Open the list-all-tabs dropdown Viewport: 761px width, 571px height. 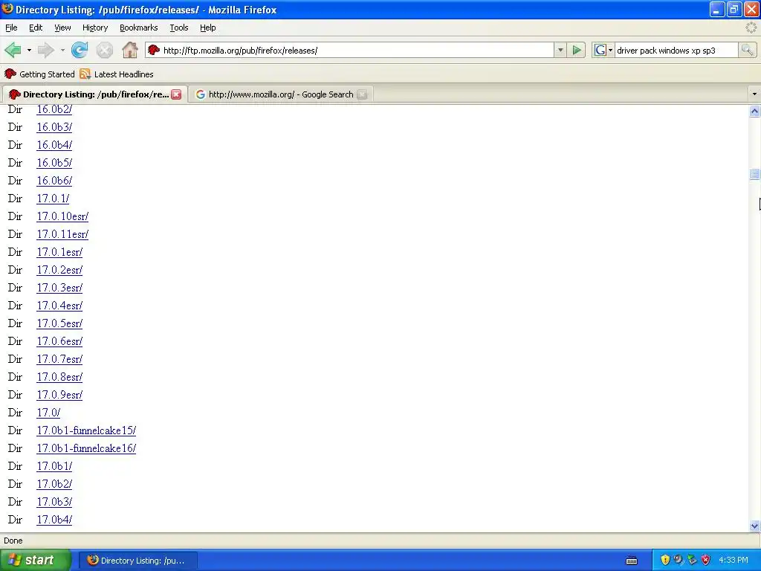(754, 94)
